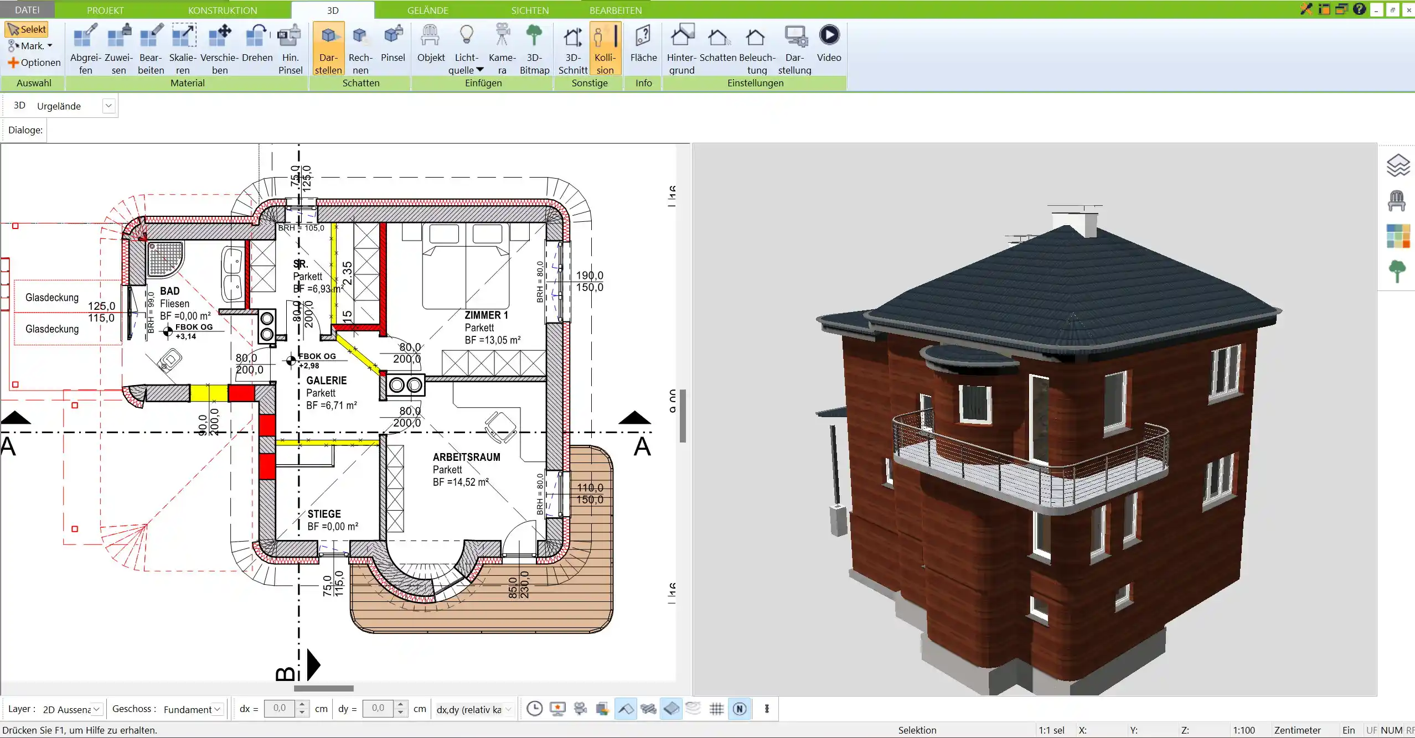
Task: Activate the Verschieben material tool
Action: [220, 49]
